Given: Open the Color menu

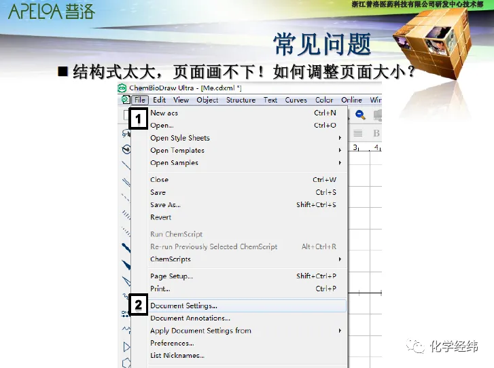Looking at the screenshot, I should pyautogui.click(x=324, y=100).
